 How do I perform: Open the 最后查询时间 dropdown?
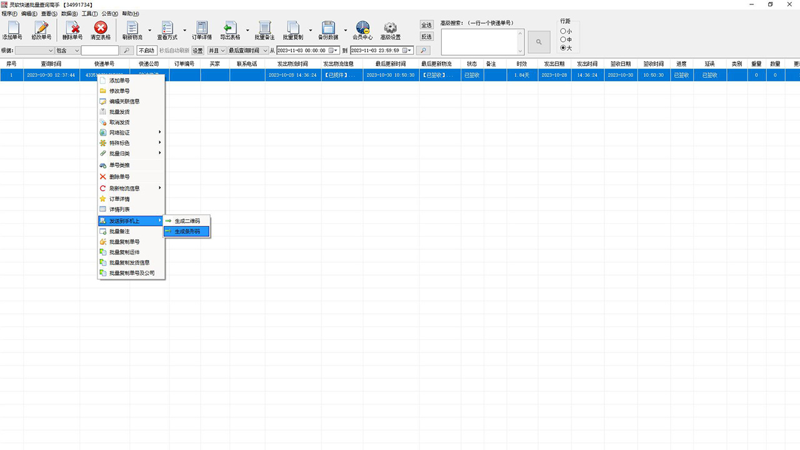tap(248, 51)
